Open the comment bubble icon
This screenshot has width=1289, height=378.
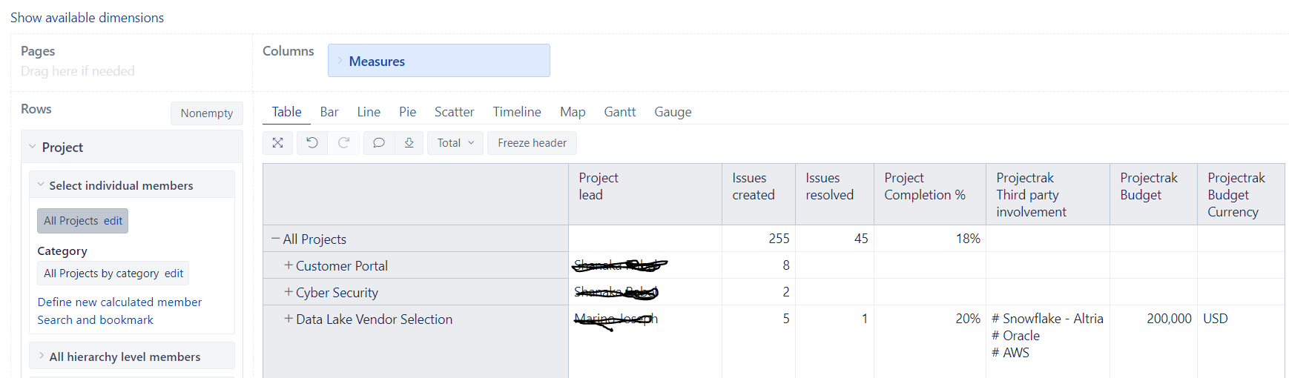(378, 143)
